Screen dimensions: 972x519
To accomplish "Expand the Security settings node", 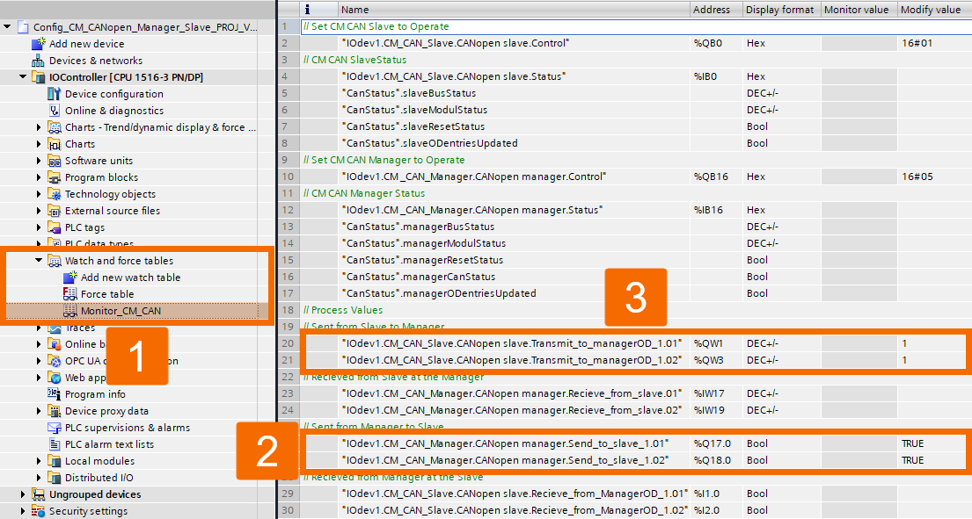I will [x=23, y=511].
